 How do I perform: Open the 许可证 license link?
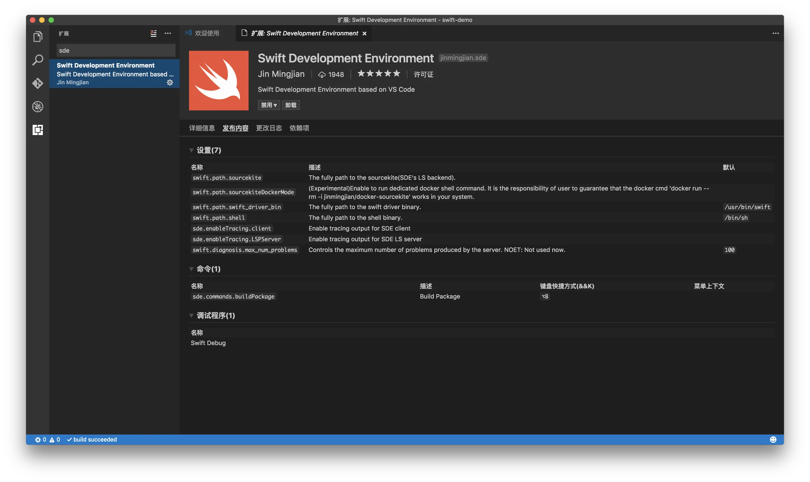[x=423, y=74]
